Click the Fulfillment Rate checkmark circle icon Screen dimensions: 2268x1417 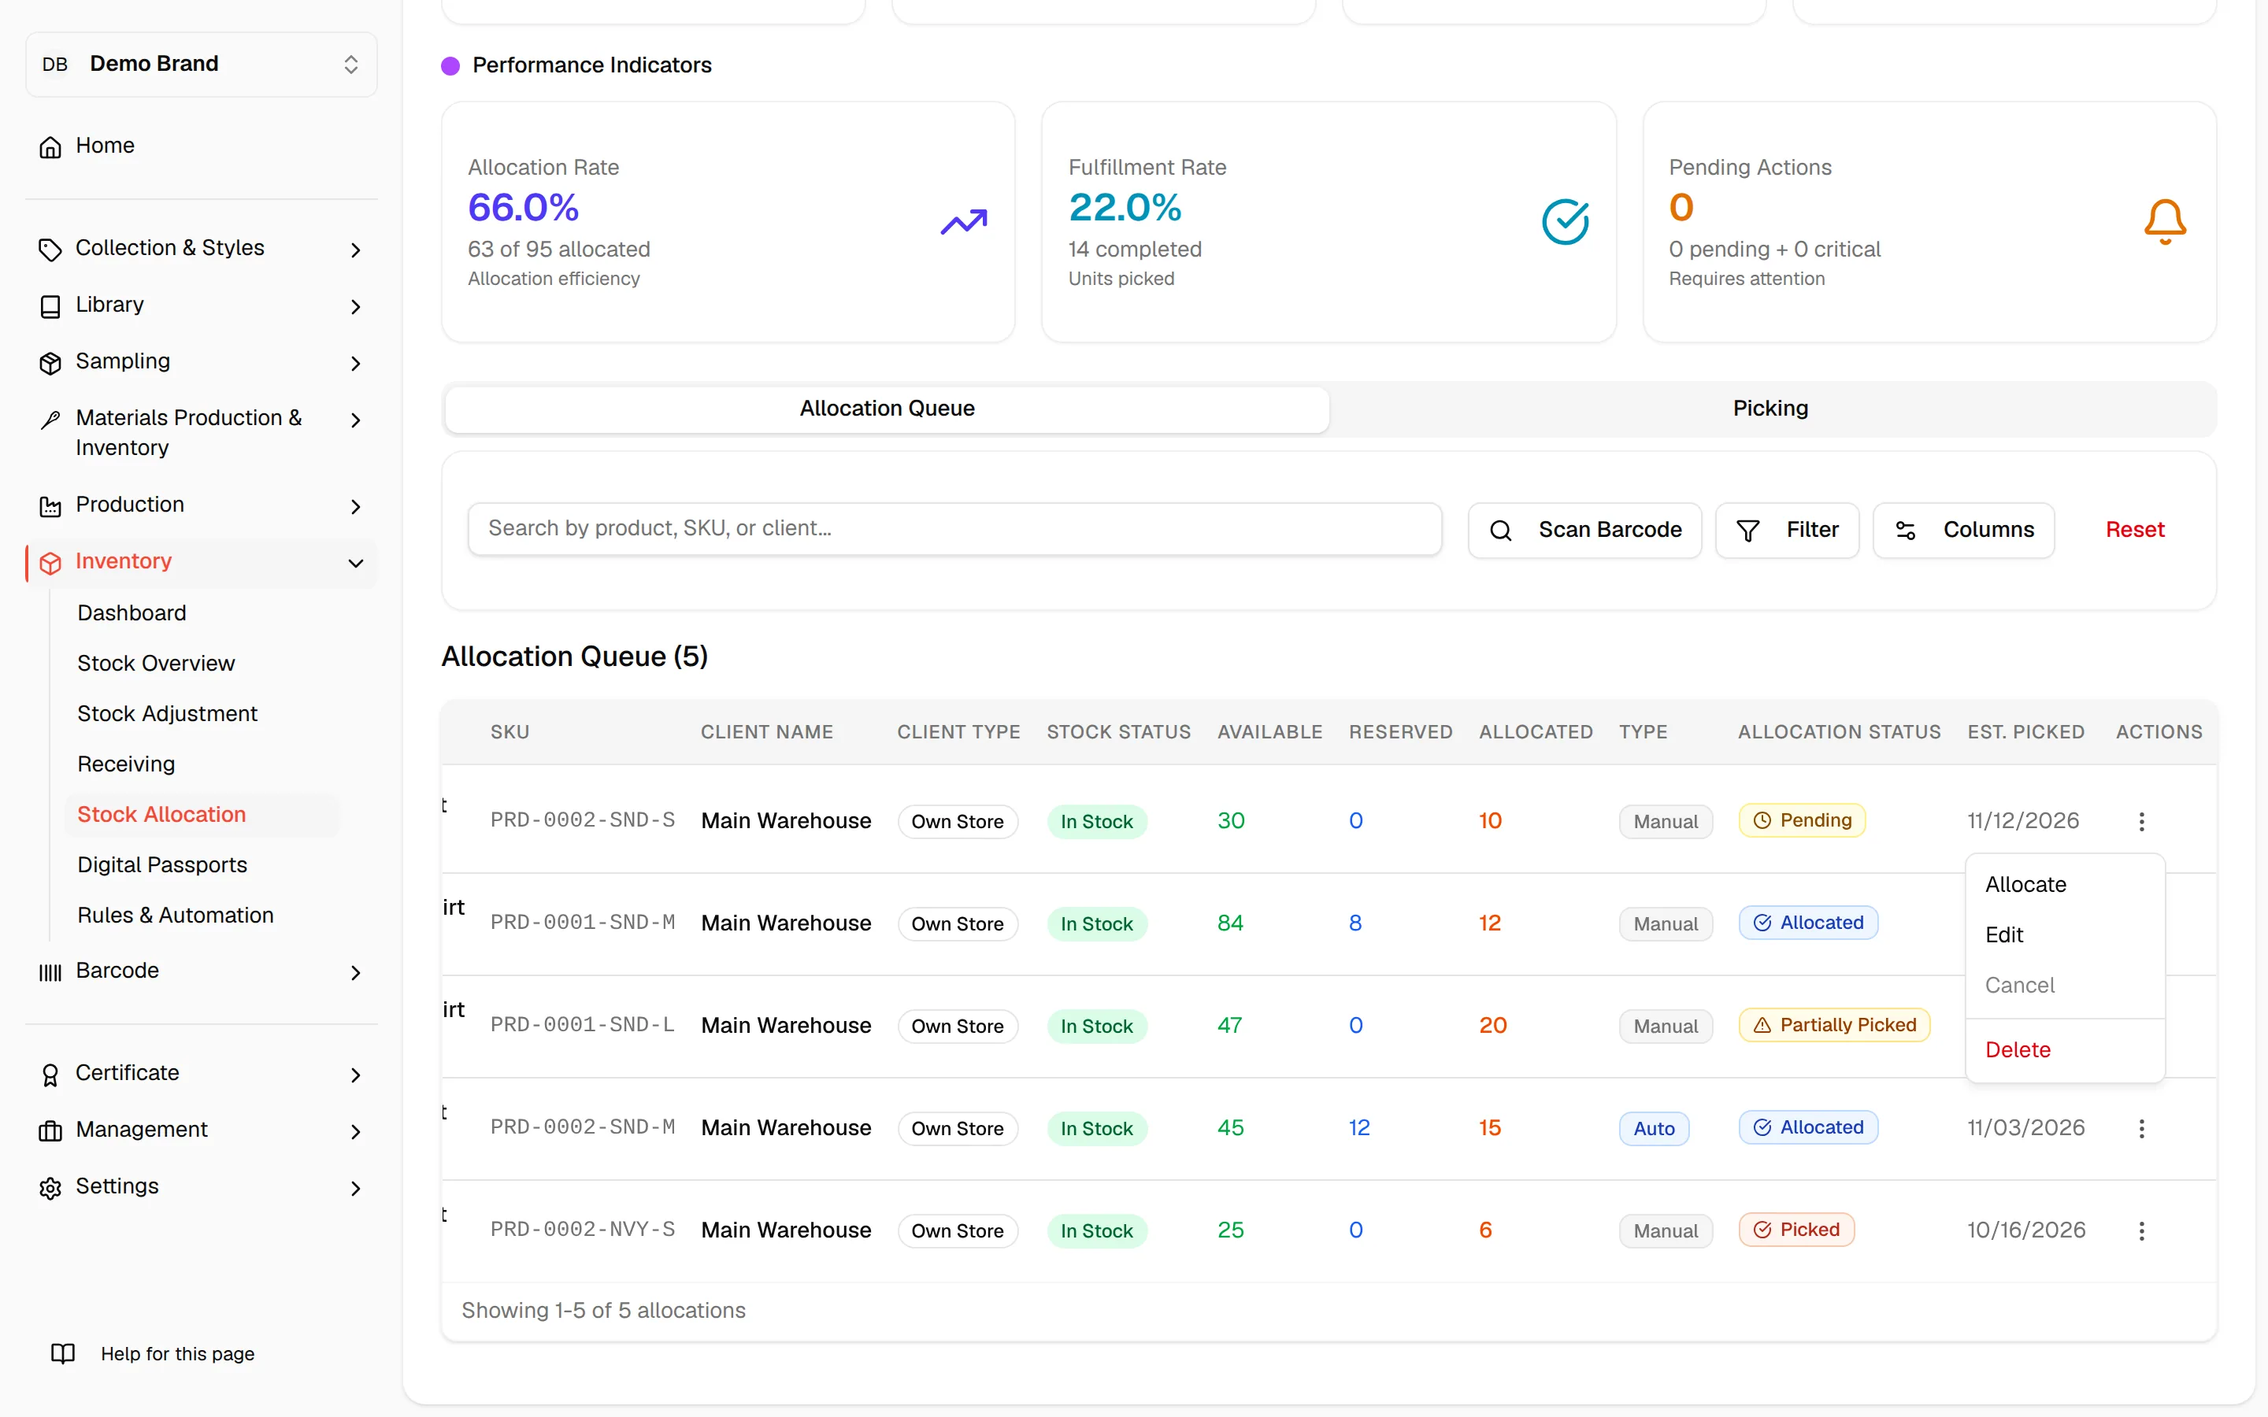click(1565, 221)
